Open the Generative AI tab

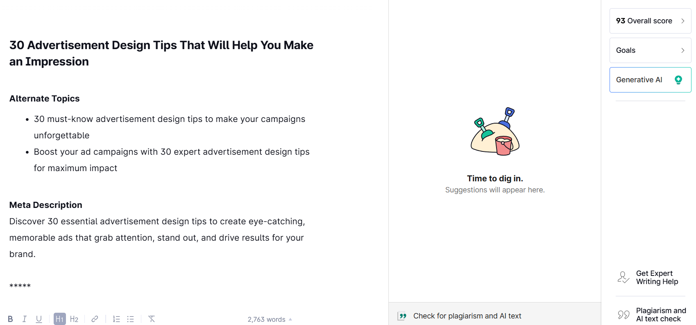pos(639,80)
